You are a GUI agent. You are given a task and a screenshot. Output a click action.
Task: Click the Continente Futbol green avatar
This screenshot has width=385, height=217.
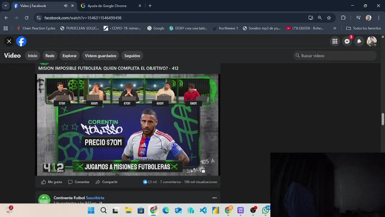[44, 199]
